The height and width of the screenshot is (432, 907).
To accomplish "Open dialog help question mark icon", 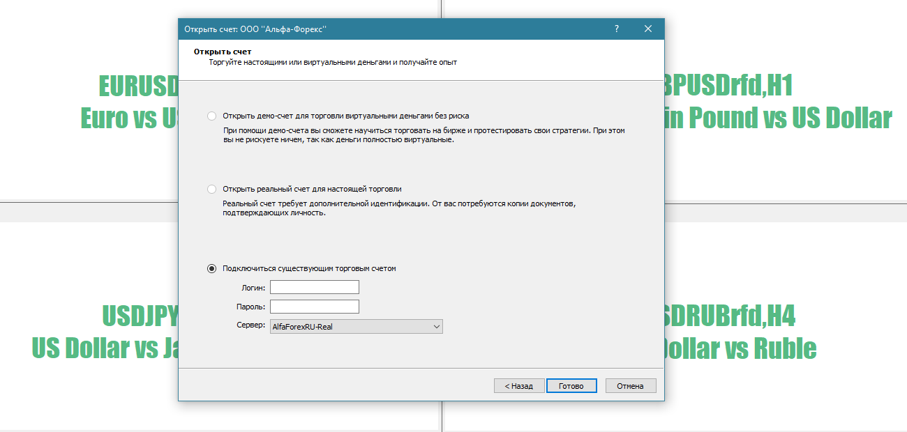I will click(x=617, y=29).
